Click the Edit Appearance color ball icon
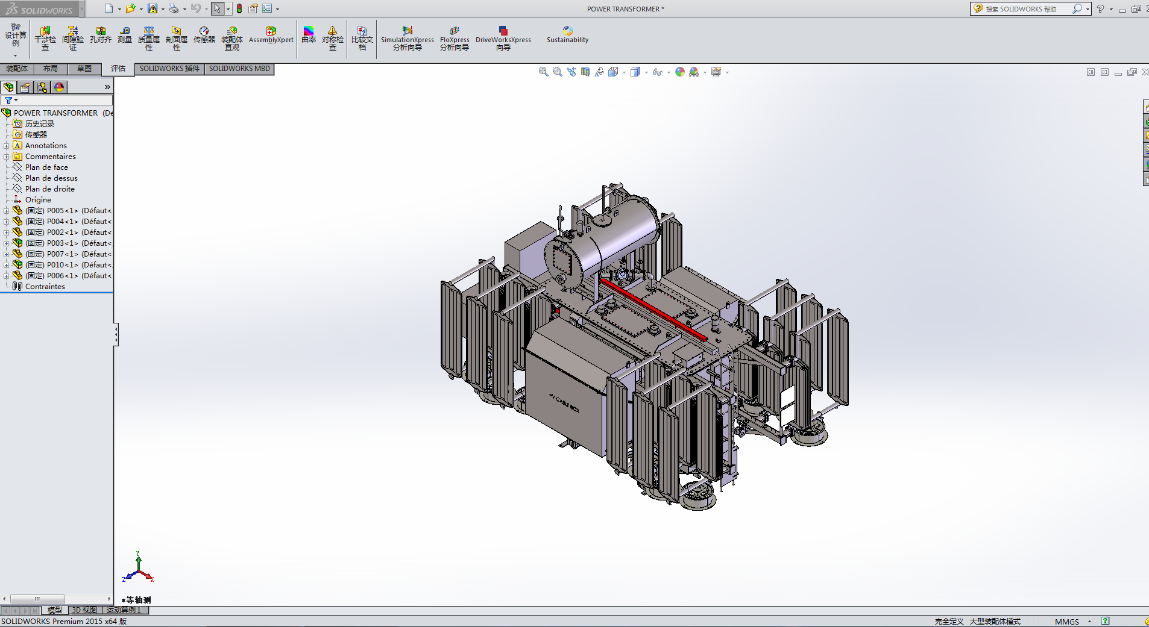1149x627 pixels. (x=680, y=72)
